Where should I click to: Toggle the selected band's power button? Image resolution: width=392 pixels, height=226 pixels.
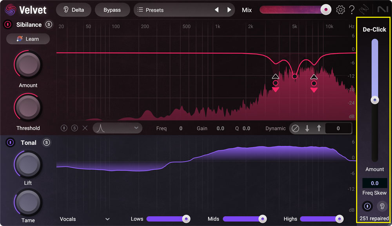[64, 128]
